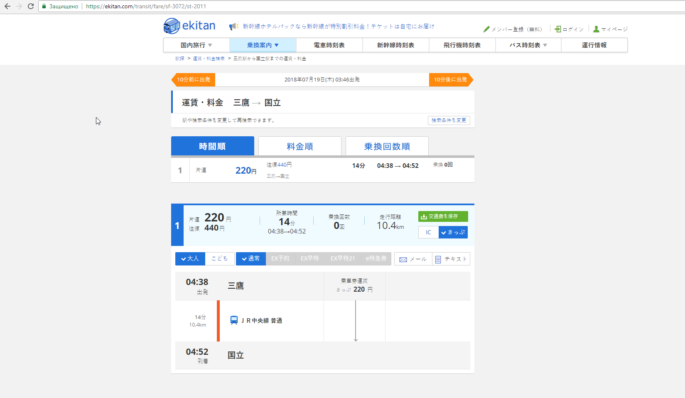Expand the バス時刻表 menu
The width and height of the screenshot is (685, 398).
528,45
